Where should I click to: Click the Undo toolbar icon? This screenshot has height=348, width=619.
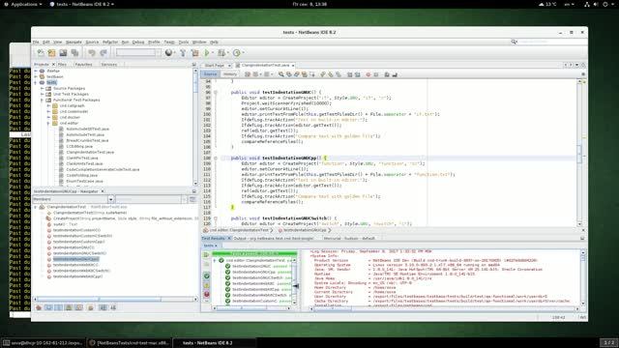tap(92, 52)
